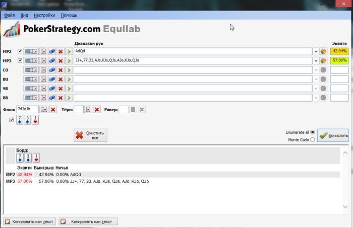Click the flop input field 7d3dJh
This screenshot has width=353, height=228.
pos(27,109)
